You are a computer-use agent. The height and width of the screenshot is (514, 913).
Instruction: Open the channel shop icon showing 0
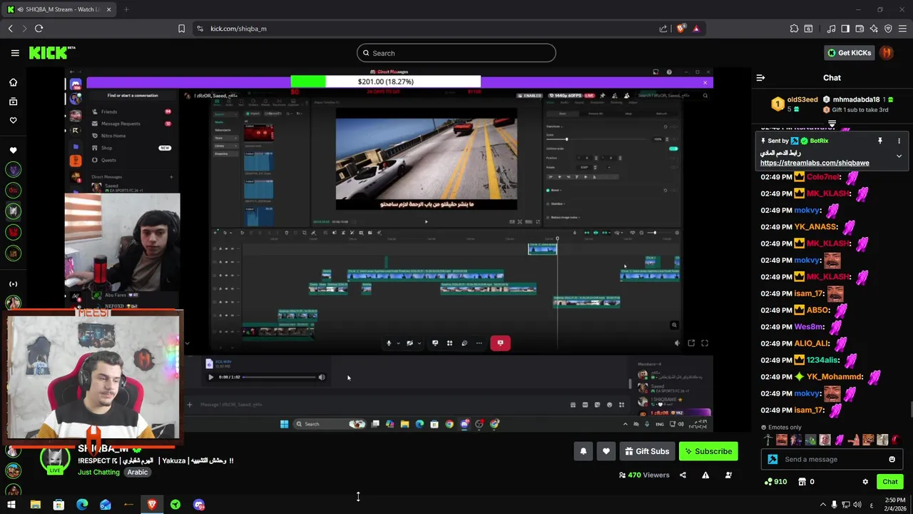click(802, 482)
